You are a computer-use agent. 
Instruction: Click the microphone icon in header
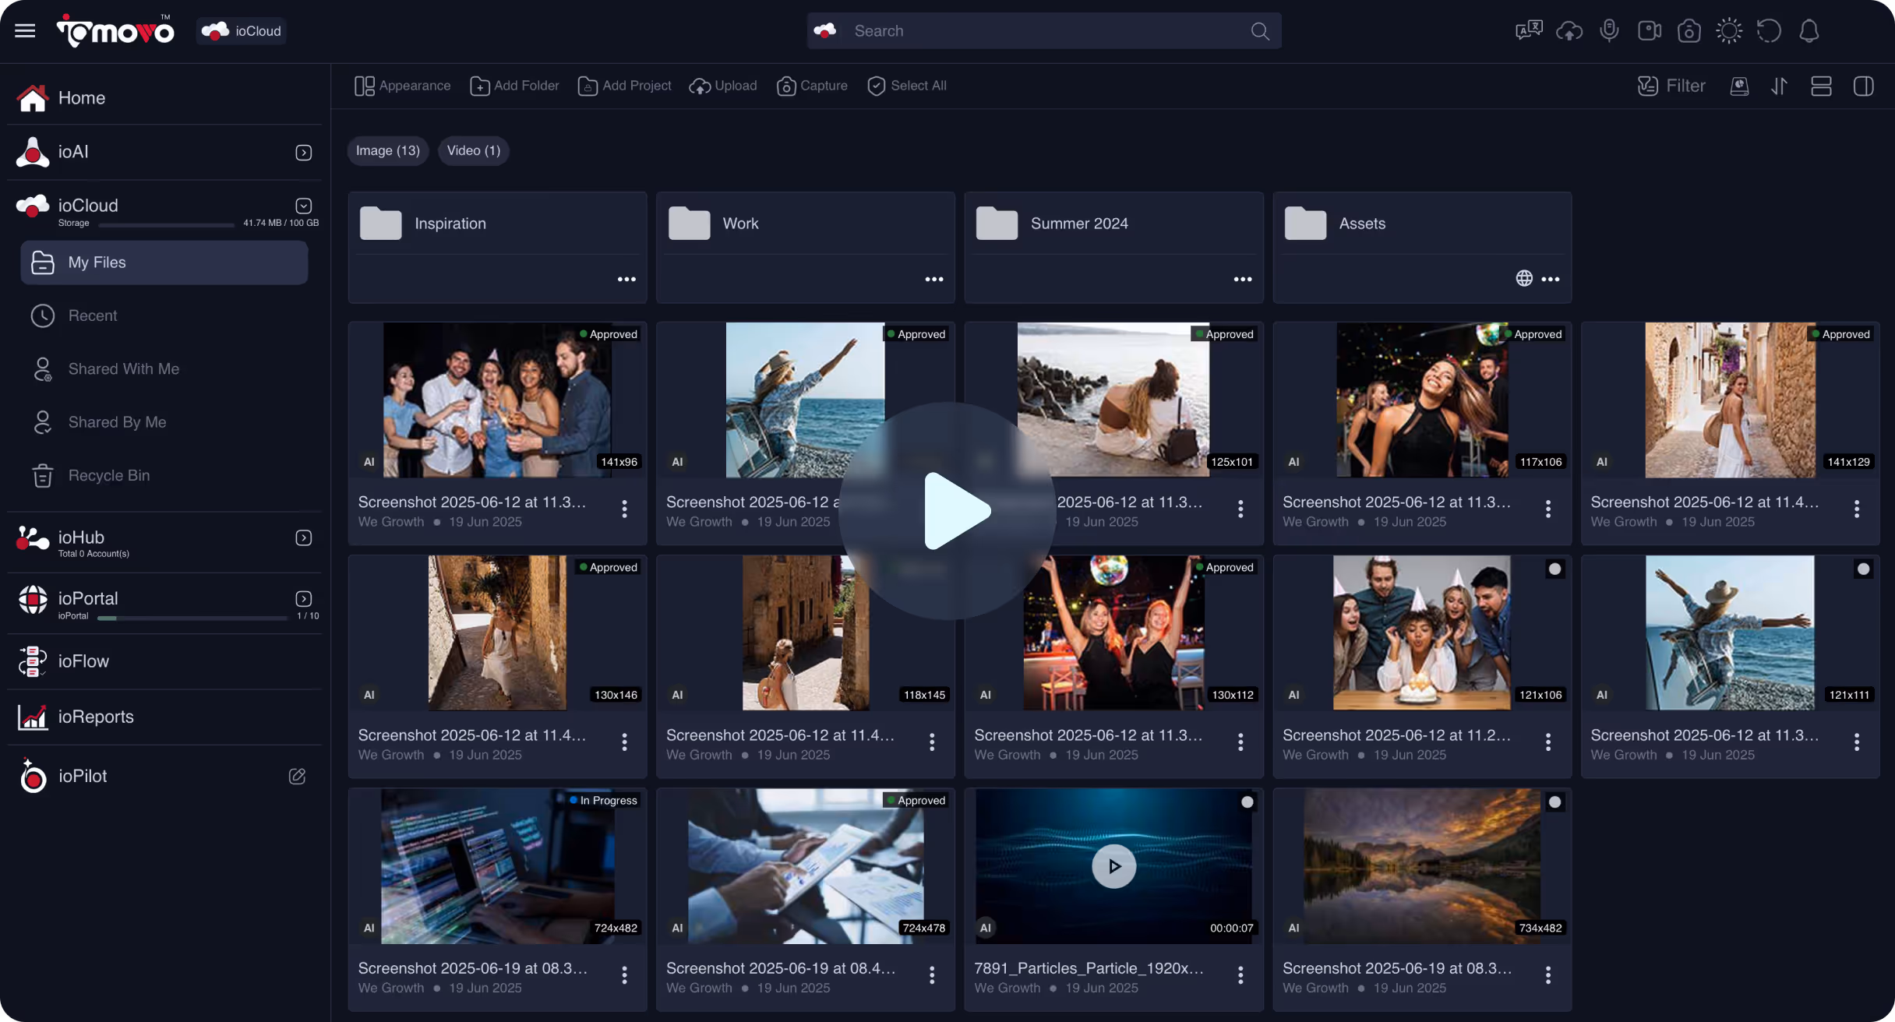pos(1609,31)
